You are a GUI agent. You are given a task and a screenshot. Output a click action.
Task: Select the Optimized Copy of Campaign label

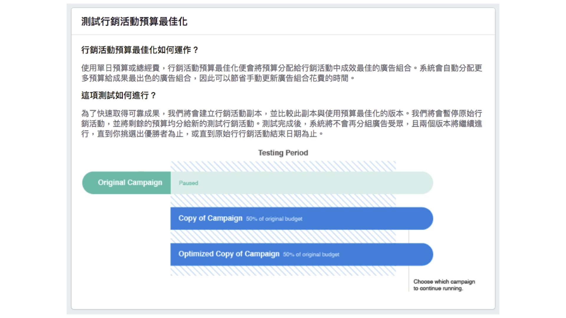point(229,254)
